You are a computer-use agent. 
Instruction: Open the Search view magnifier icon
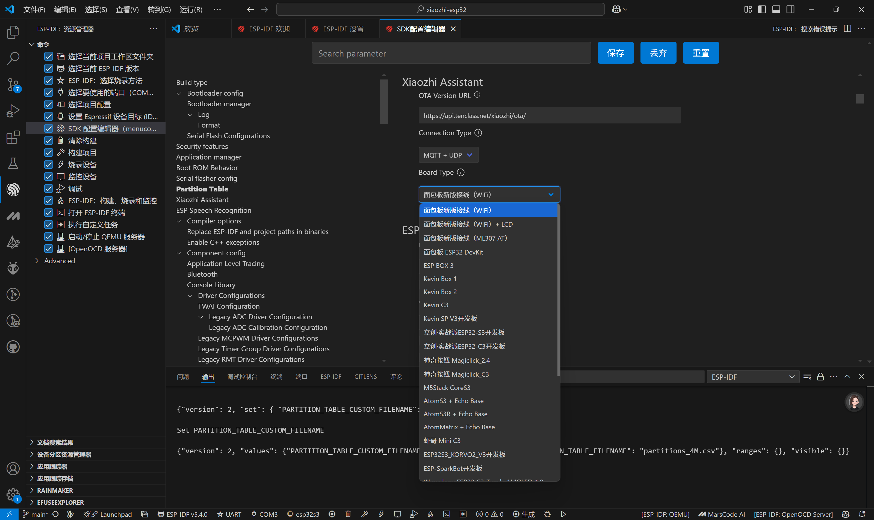pyautogui.click(x=13, y=58)
